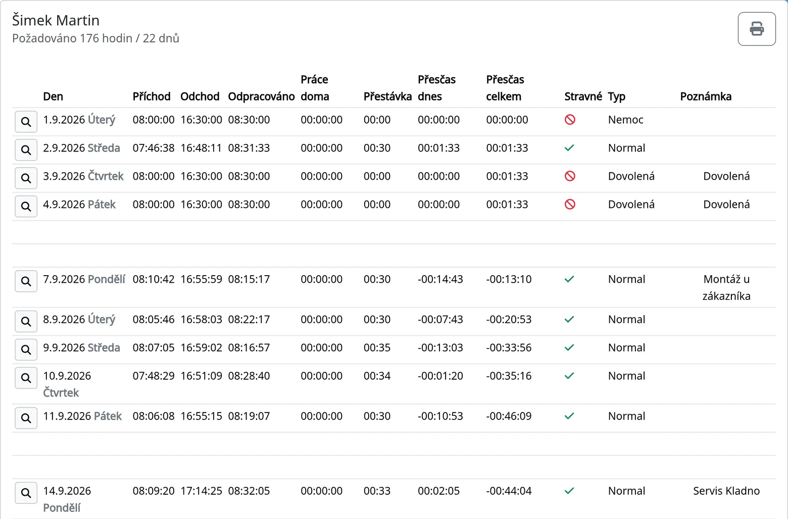Open detail for 2.9.2026 Středa row
The width and height of the screenshot is (788, 519).
(x=26, y=150)
